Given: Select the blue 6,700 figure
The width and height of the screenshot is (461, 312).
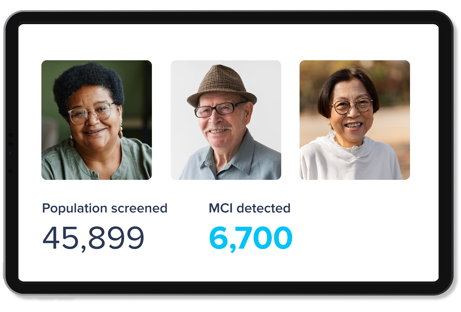Looking at the screenshot, I should 251,238.
